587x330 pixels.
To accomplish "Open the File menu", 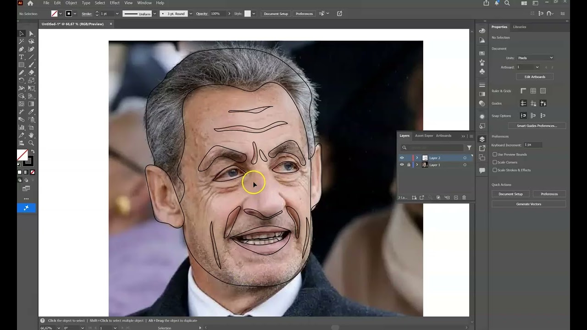I will pyautogui.click(x=46, y=3).
